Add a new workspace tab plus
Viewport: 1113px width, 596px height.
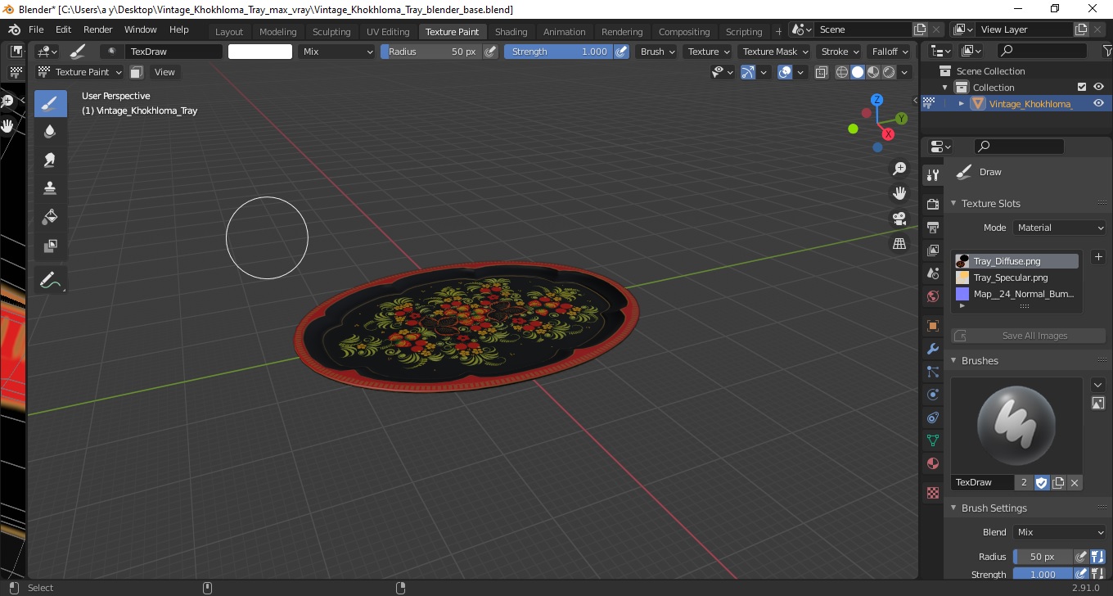pyautogui.click(x=778, y=32)
